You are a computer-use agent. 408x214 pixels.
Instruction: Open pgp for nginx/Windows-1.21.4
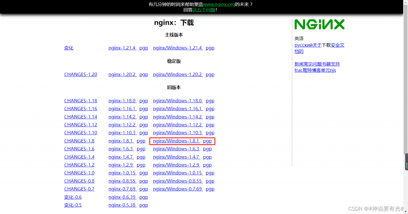click(x=210, y=48)
